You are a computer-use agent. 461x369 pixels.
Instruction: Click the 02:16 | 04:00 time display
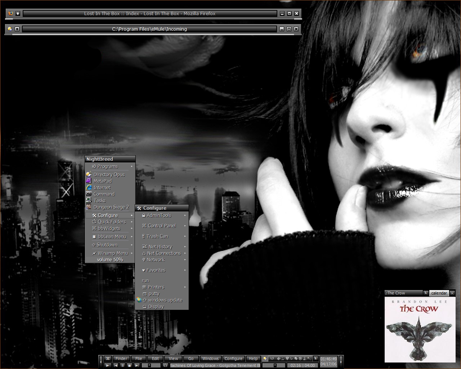point(303,365)
